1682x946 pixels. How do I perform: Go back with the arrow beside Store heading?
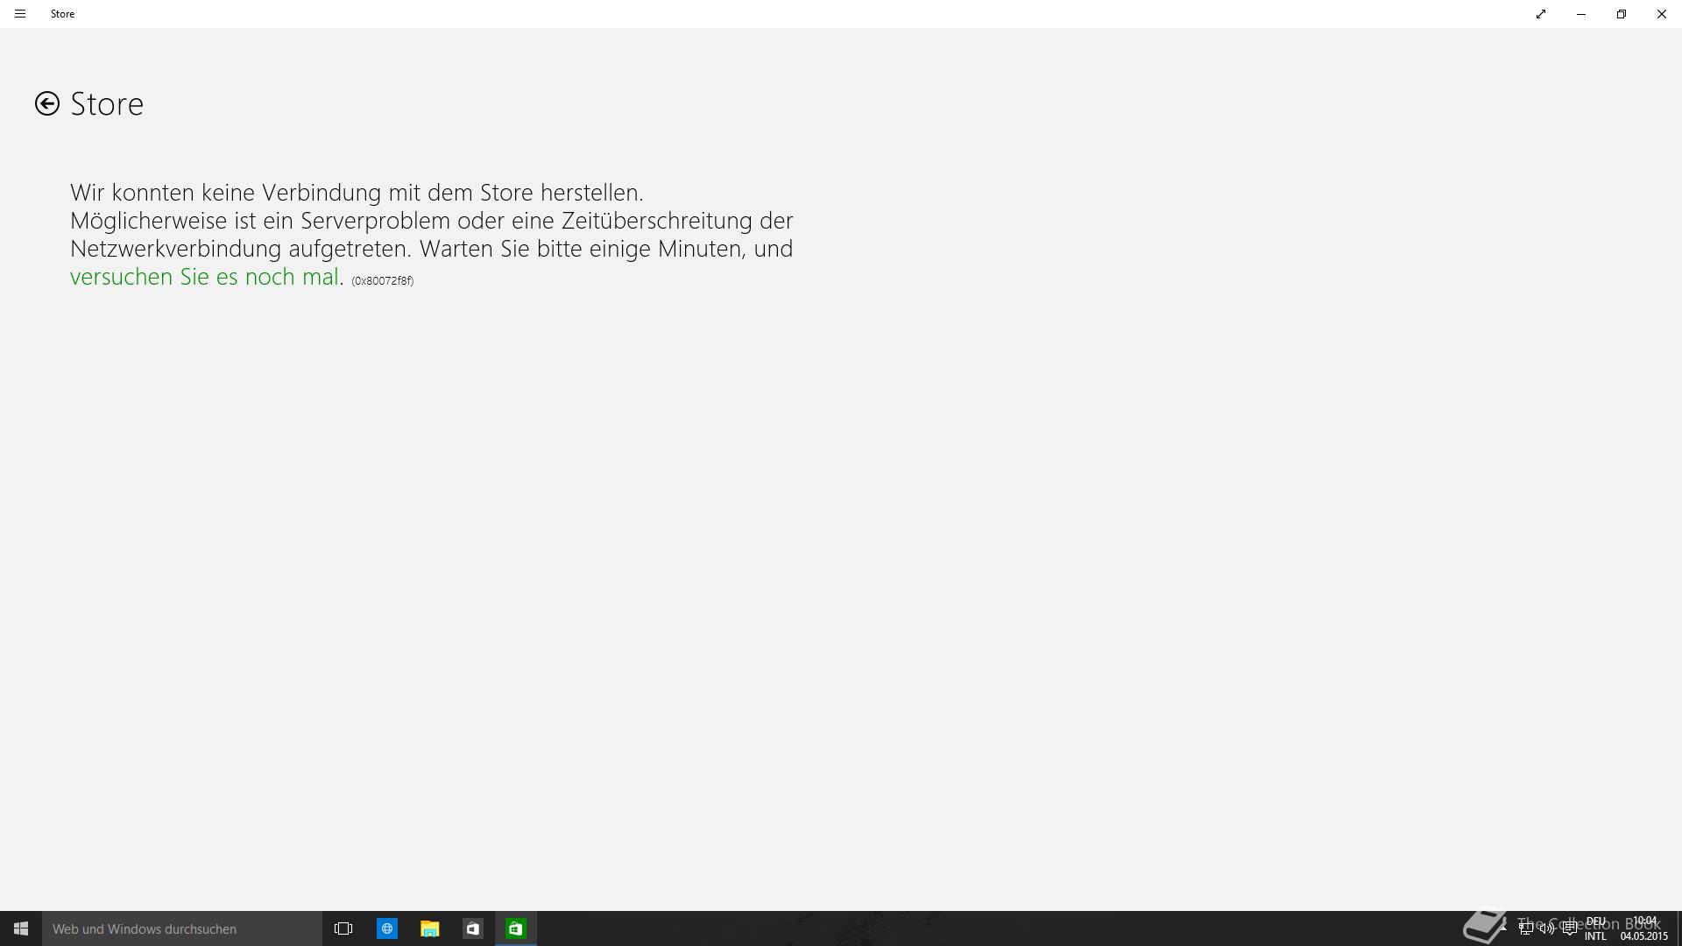[47, 103]
